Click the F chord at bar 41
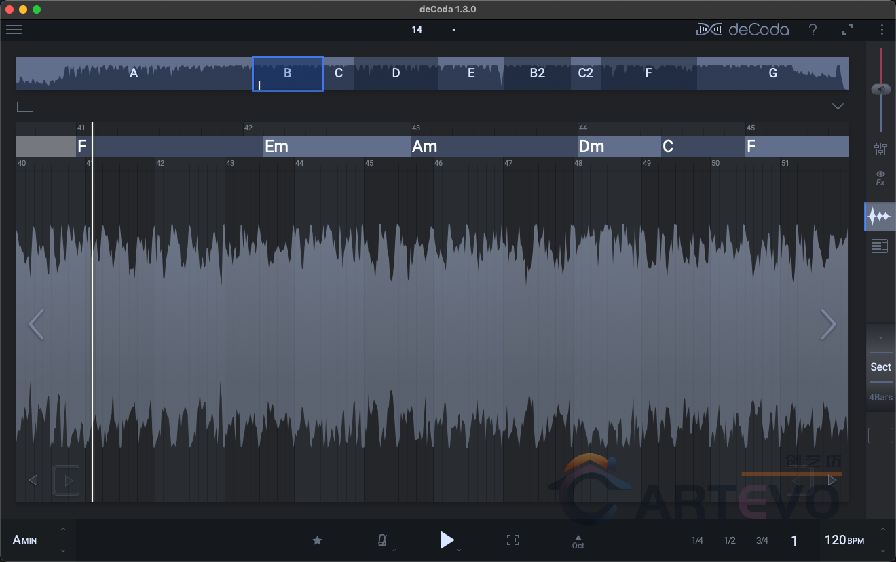Image resolution: width=896 pixels, height=562 pixels. (x=170, y=147)
